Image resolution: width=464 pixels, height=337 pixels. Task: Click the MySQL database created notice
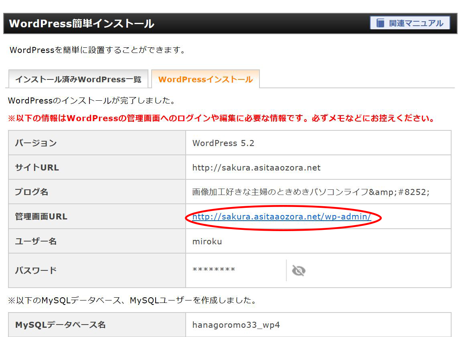coord(132,300)
